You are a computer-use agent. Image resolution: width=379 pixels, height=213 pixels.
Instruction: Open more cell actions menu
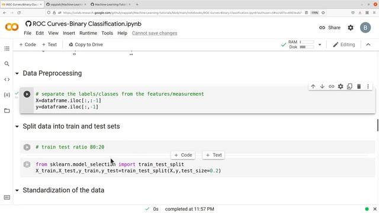pyautogui.click(x=368, y=86)
